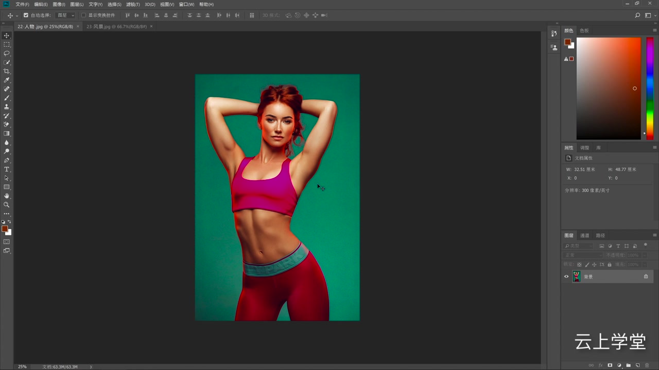The image size is (659, 370).
Task: Open the 窗口(W) menu
Action: 186,4
